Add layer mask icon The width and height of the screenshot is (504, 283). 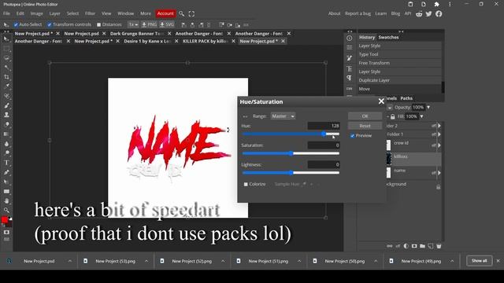pos(414,246)
